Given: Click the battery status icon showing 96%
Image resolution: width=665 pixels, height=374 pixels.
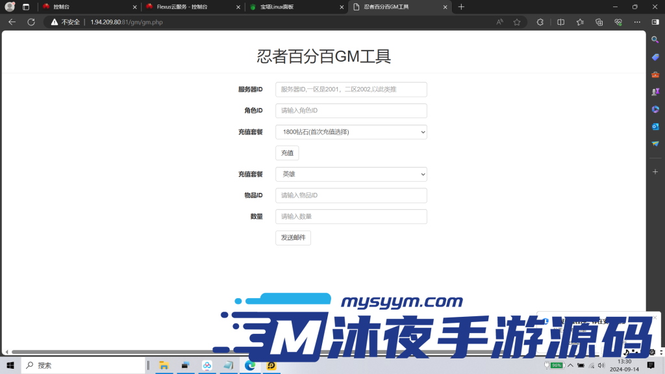Looking at the screenshot, I should pos(557,365).
